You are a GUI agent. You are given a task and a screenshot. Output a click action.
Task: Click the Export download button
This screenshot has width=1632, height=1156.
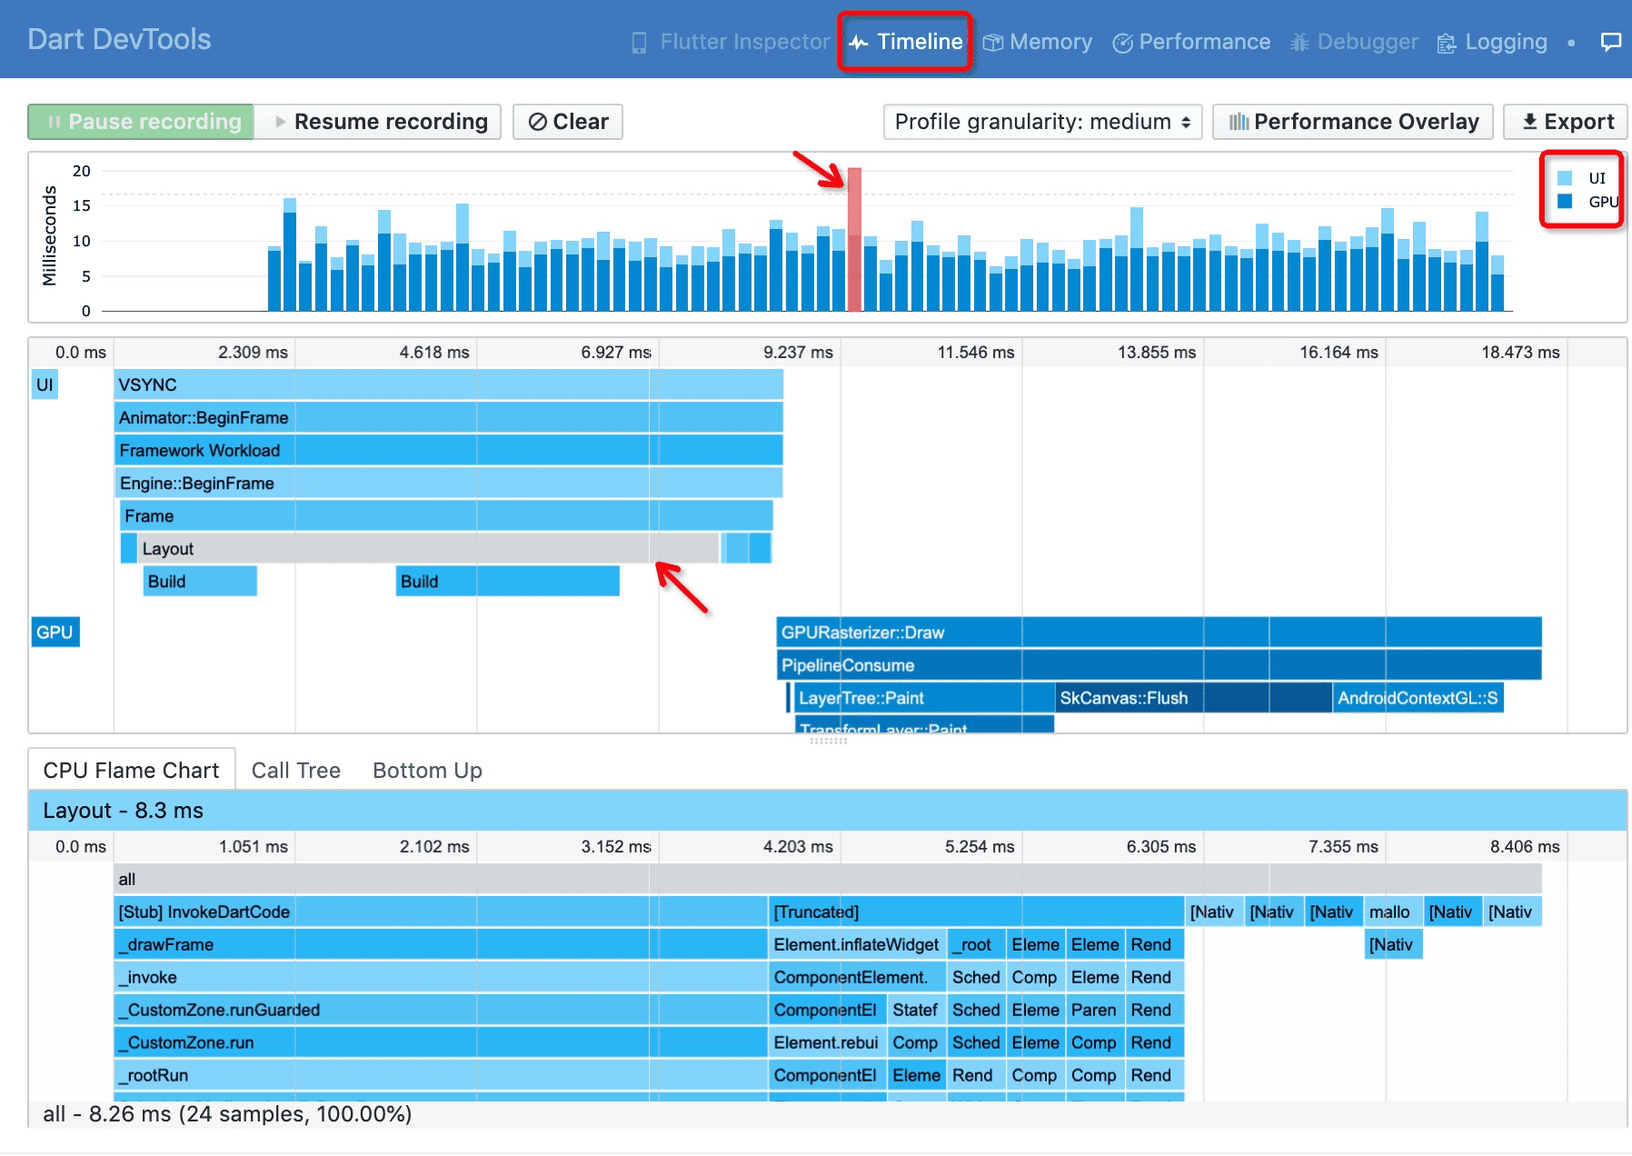[x=1566, y=122]
